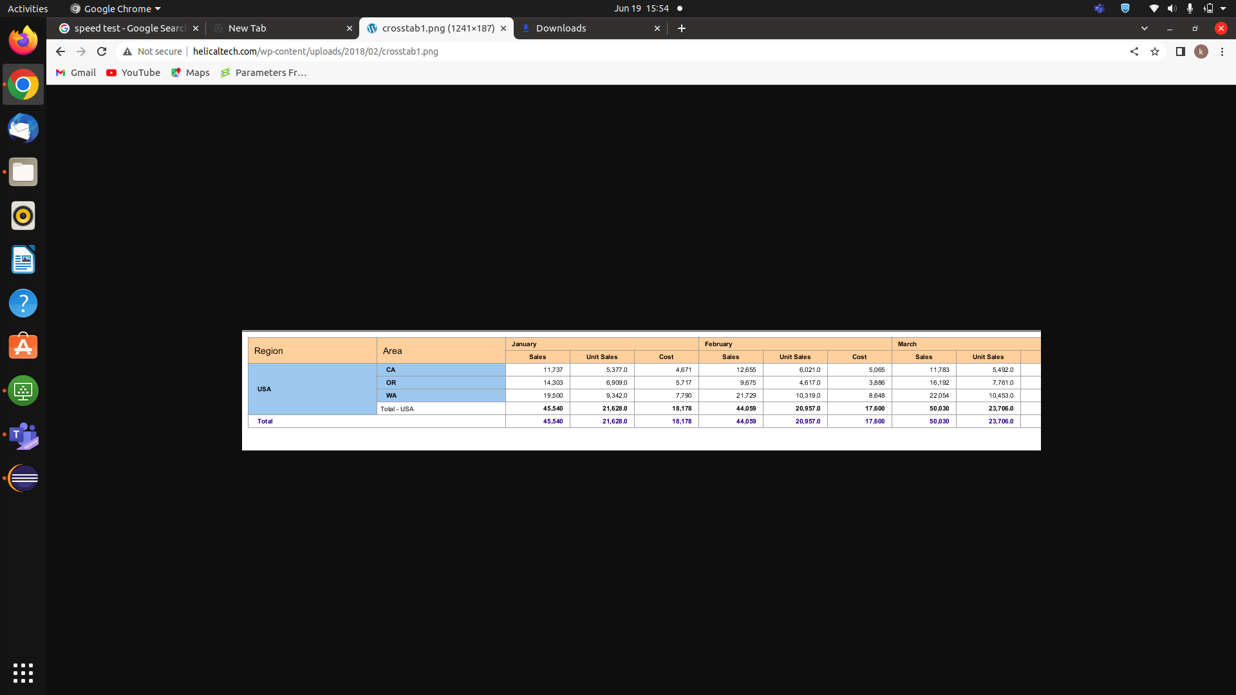Click the share icon in address bar
The width and height of the screenshot is (1236, 695).
(1134, 51)
